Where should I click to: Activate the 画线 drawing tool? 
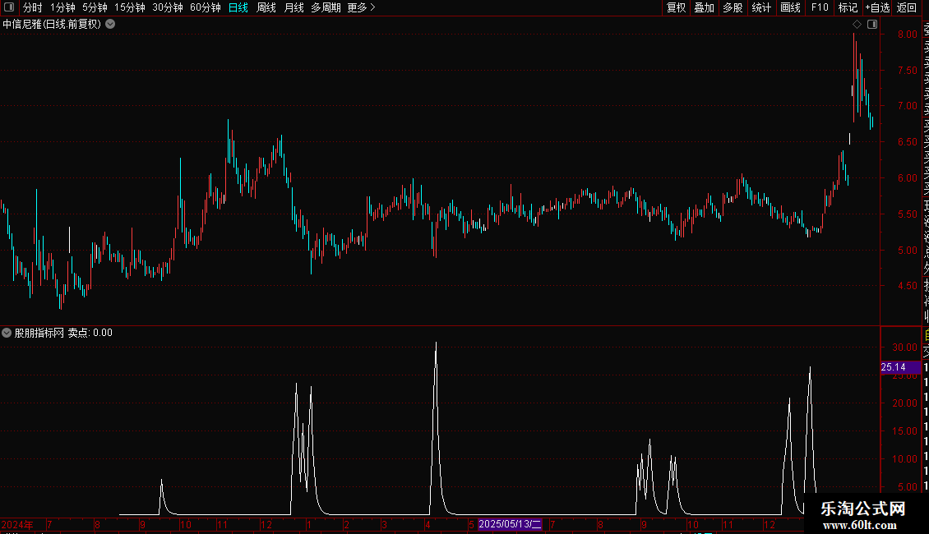click(x=790, y=7)
